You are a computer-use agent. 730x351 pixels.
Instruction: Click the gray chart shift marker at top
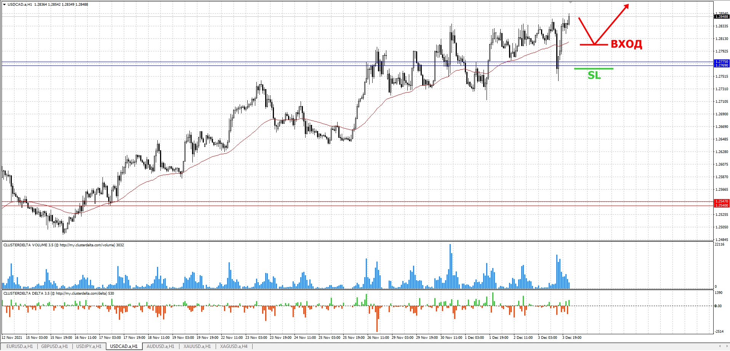pyautogui.click(x=570, y=2)
